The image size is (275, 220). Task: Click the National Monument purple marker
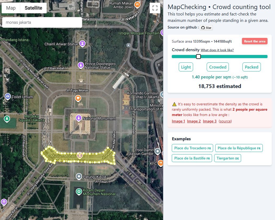tap(79, 118)
